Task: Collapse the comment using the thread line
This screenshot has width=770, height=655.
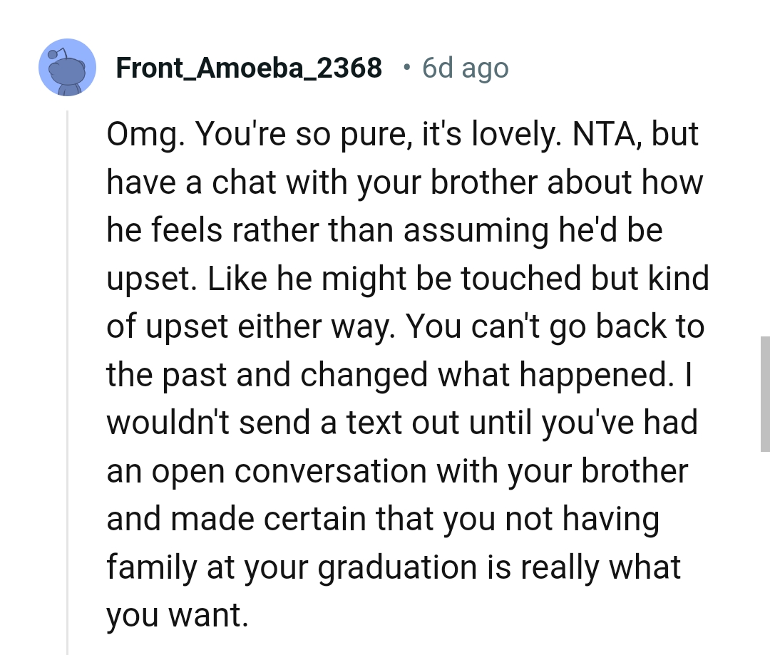Action: [x=68, y=378]
